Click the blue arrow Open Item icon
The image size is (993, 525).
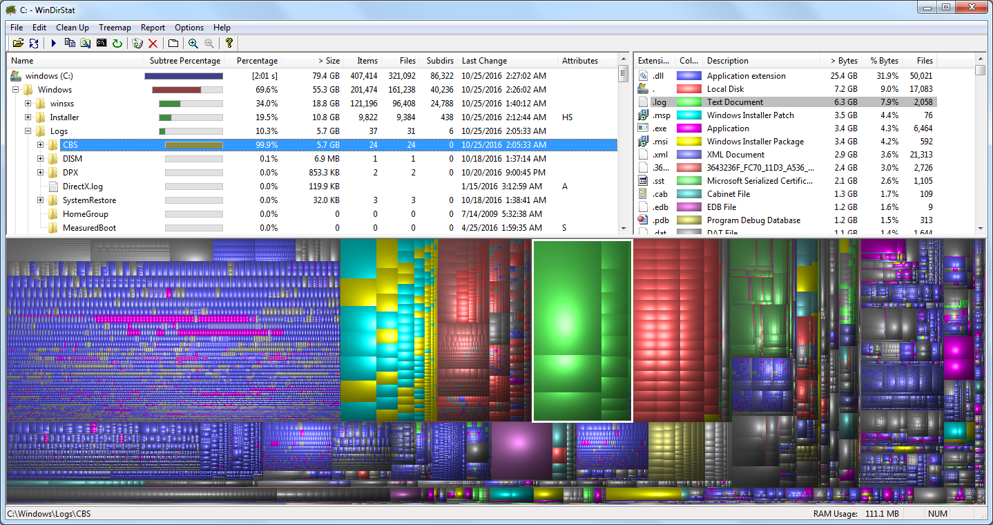[54, 43]
